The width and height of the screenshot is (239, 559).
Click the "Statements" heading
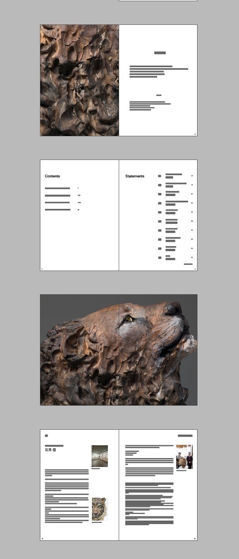tap(135, 176)
